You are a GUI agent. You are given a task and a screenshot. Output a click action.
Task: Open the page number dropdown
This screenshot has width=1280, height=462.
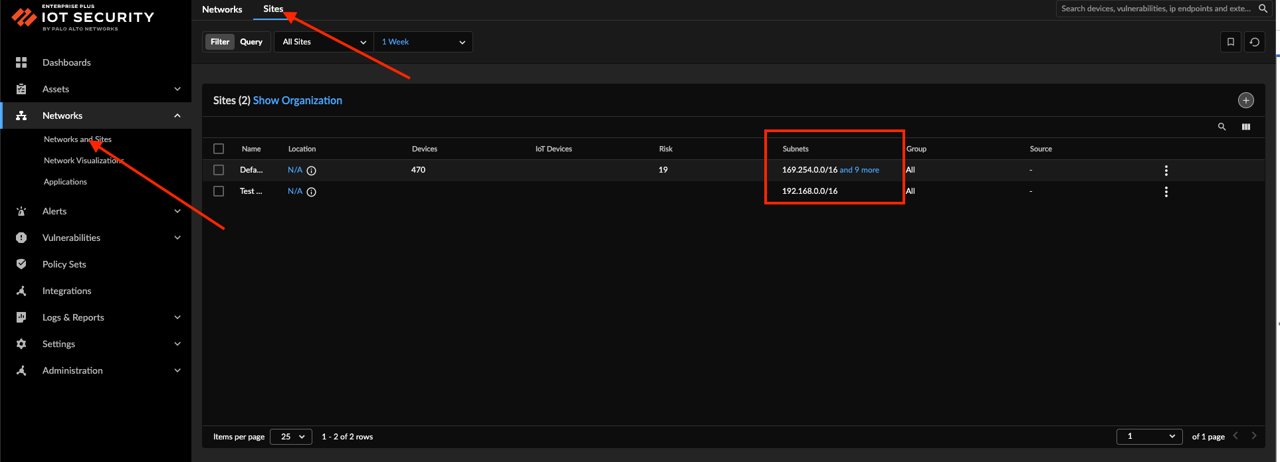pyautogui.click(x=1150, y=436)
